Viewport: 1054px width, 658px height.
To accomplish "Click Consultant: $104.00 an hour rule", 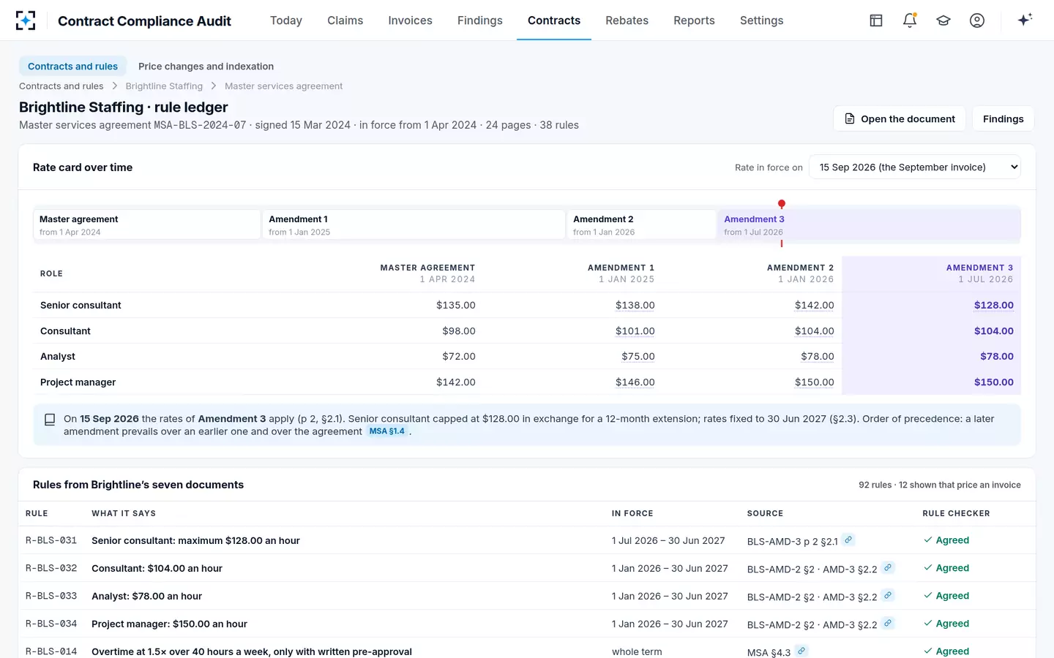I will [x=157, y=568].
